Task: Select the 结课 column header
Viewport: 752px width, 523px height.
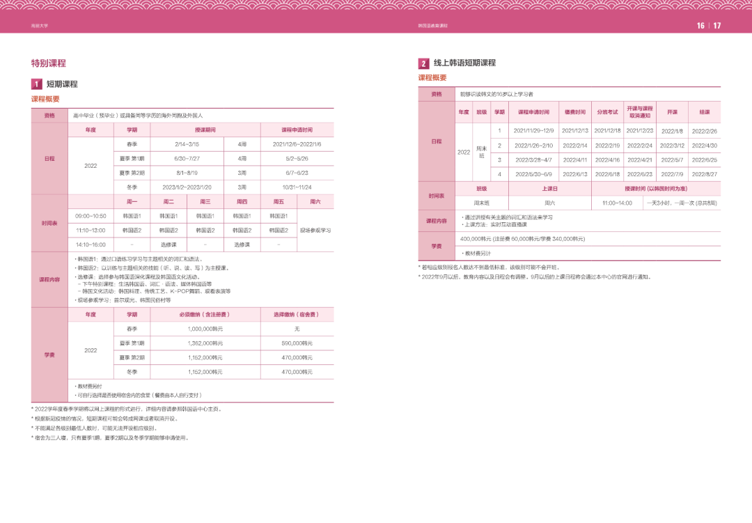Action: [x=704, y=112]
